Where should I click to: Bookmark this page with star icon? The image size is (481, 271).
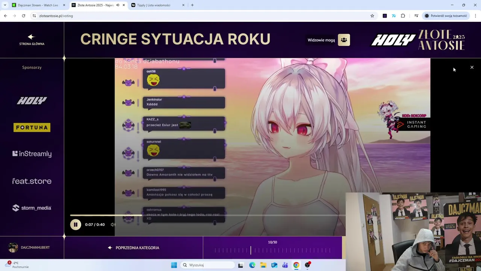point(372,16)
